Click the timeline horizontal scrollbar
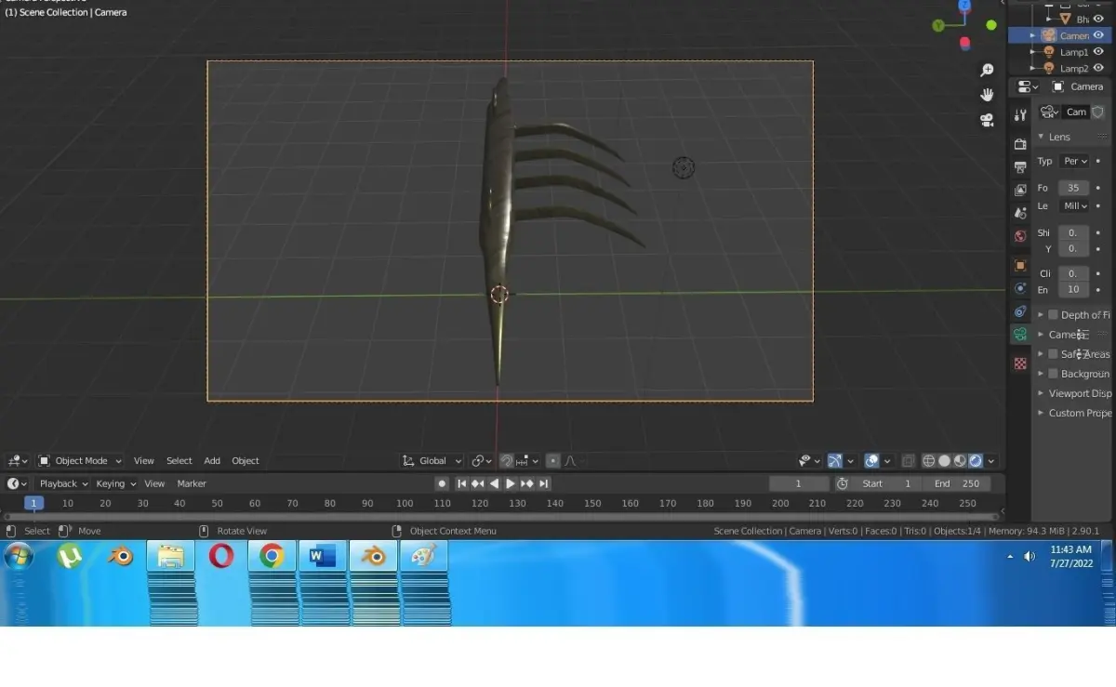 [x=500, y=516]
